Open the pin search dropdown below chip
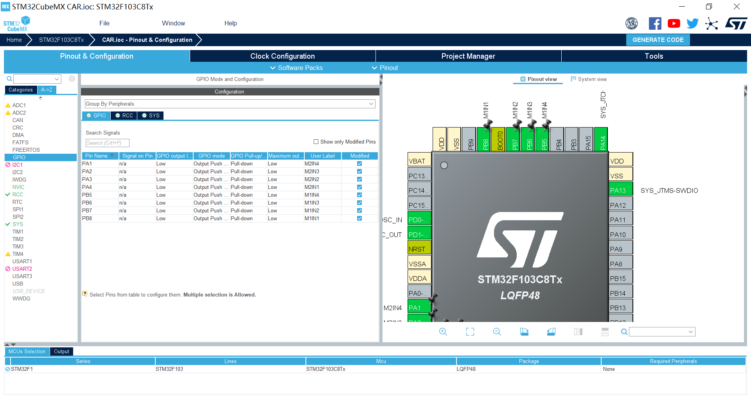Image resolution: width=751 pixels, height=399 pixels. coord(662,332)
